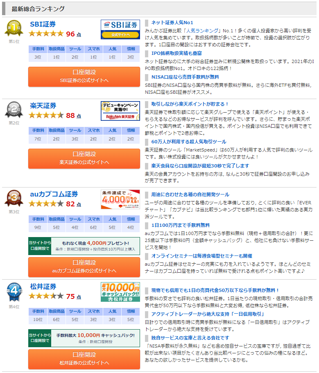The height and width of the screenshot is (373, 319).
Task: Open the 楽天証券 company name link
Action: [x=43, y=106]
